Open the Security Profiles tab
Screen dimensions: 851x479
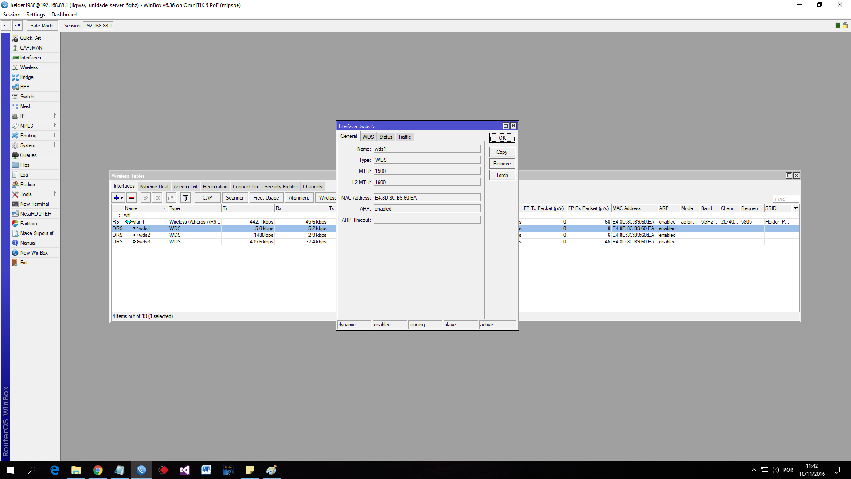click(x=281, y=187)
